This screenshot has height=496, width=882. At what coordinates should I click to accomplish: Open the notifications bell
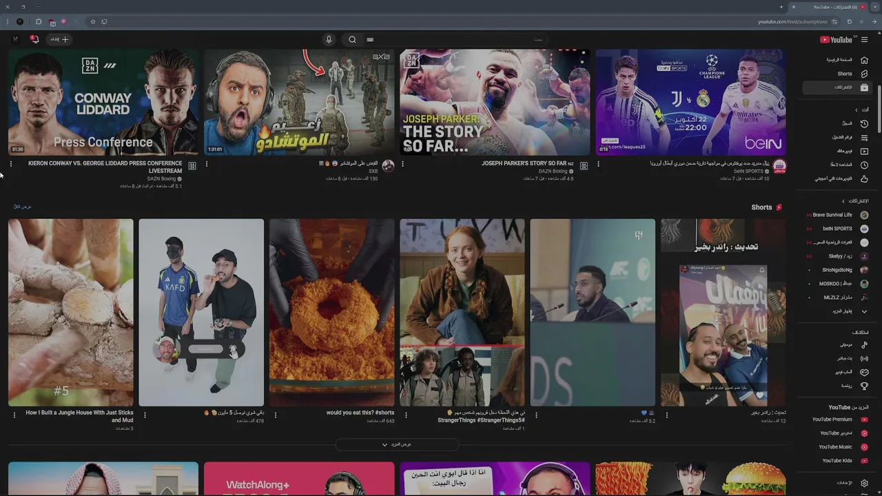(34, 39)
